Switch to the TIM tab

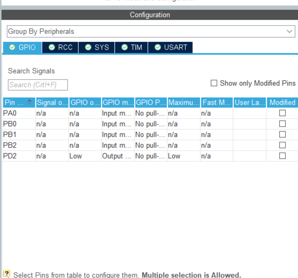[x=131, y=47]
